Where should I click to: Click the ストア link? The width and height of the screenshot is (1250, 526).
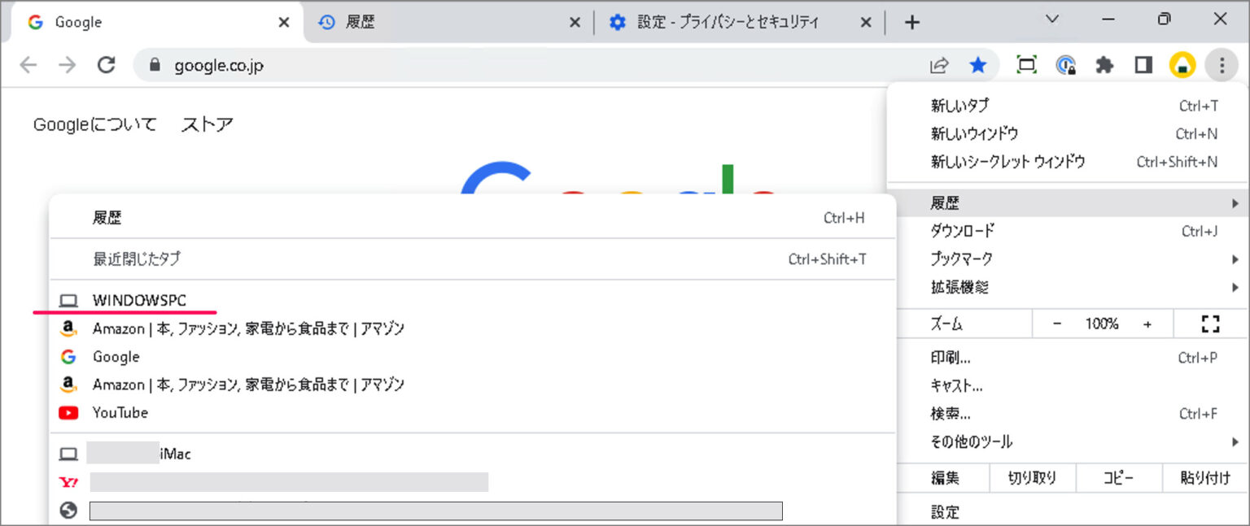(x=207, y=124)
